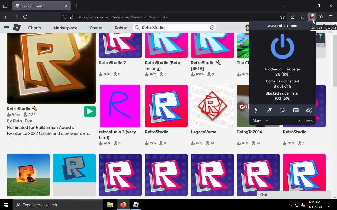337x210 pixels.
Task: Open gray R on blue thumbnail
Action: (74, 175)
